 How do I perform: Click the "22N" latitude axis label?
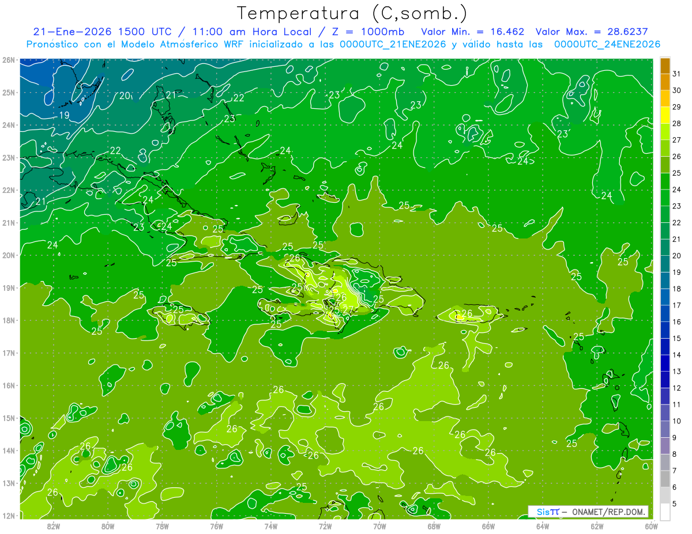point(9,190)
